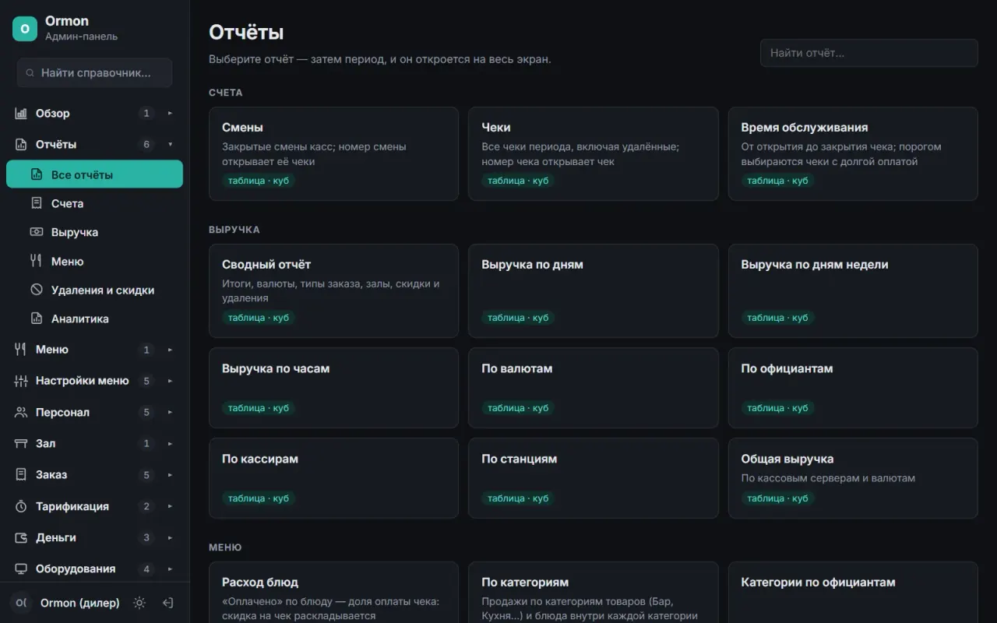
Task: Open the Аналитика report icon
Action: [x=37, y=319]
